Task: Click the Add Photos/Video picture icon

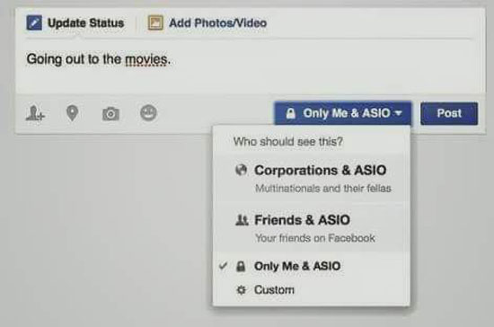Action: pos(155,22)
